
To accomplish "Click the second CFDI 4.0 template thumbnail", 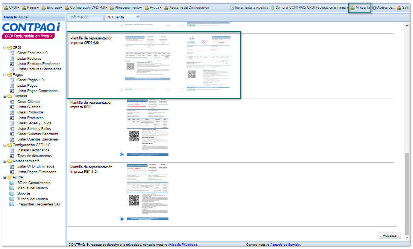I will [208, 63].
